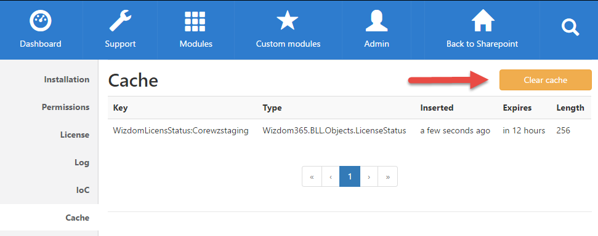Click the Inserted column header
Image resolution: width=598 pixels, height=236 pixels.
[437, 108]
